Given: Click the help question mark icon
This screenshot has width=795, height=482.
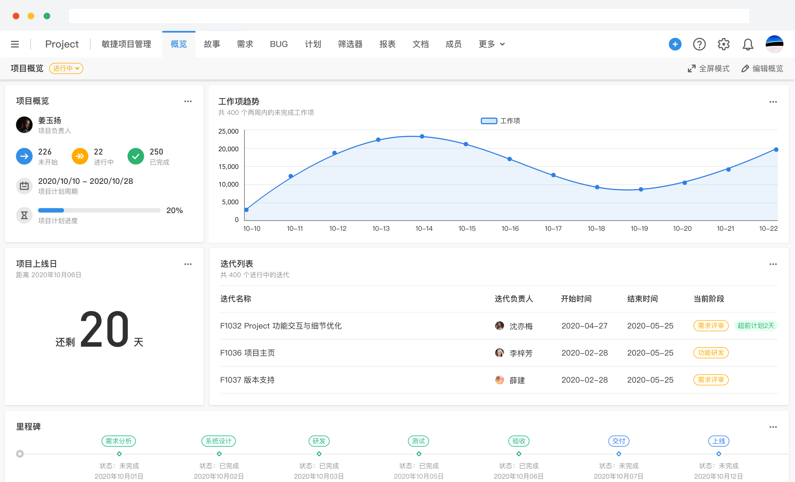Looking at the screenshot, I should (699, 44).
